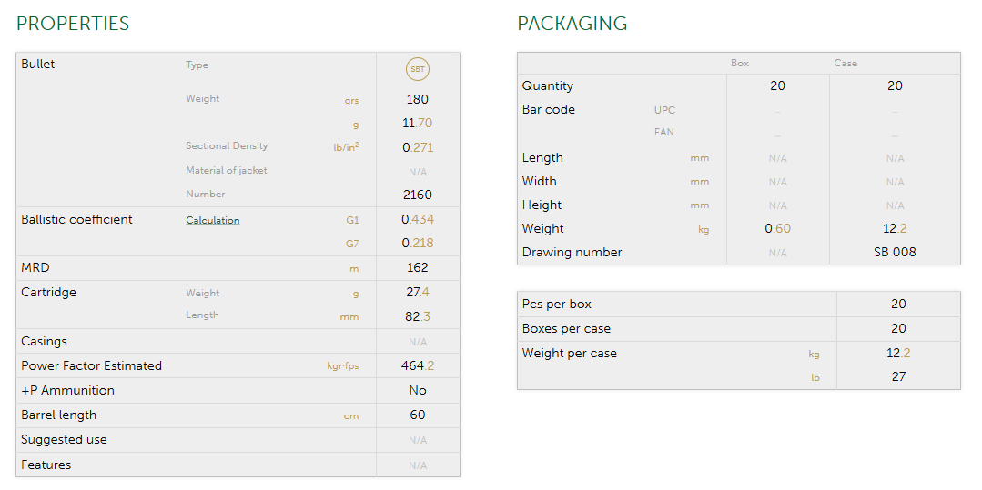Select the MRD value 162

(418, 267)
